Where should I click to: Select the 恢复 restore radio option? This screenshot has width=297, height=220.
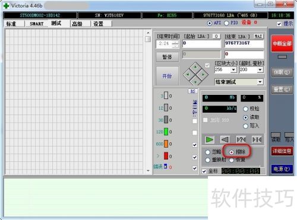coord(232,160)
